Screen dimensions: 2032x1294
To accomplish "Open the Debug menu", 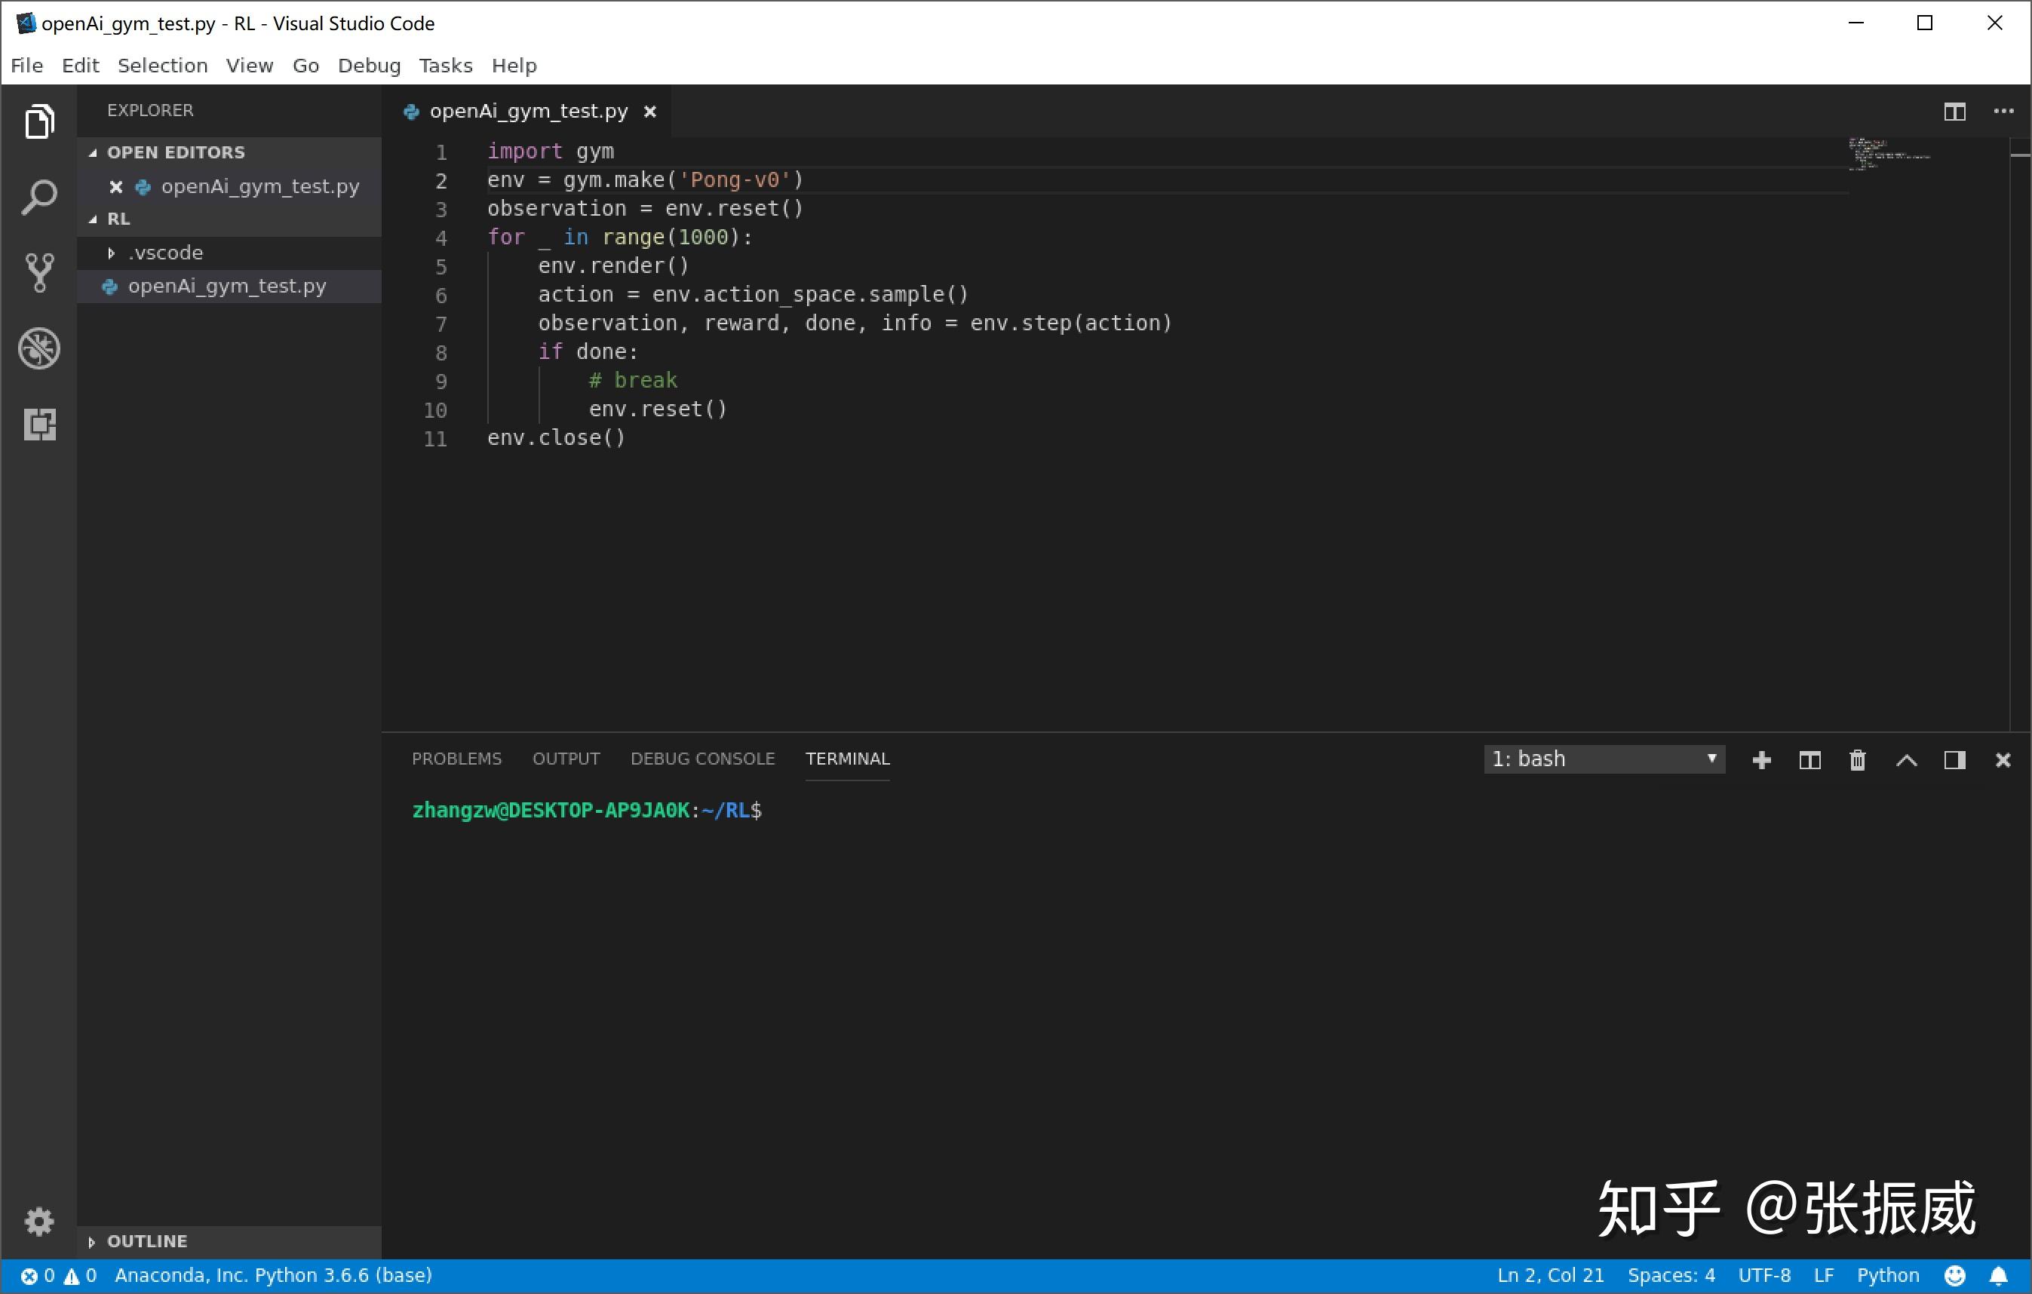I will (x=369, y=65).
